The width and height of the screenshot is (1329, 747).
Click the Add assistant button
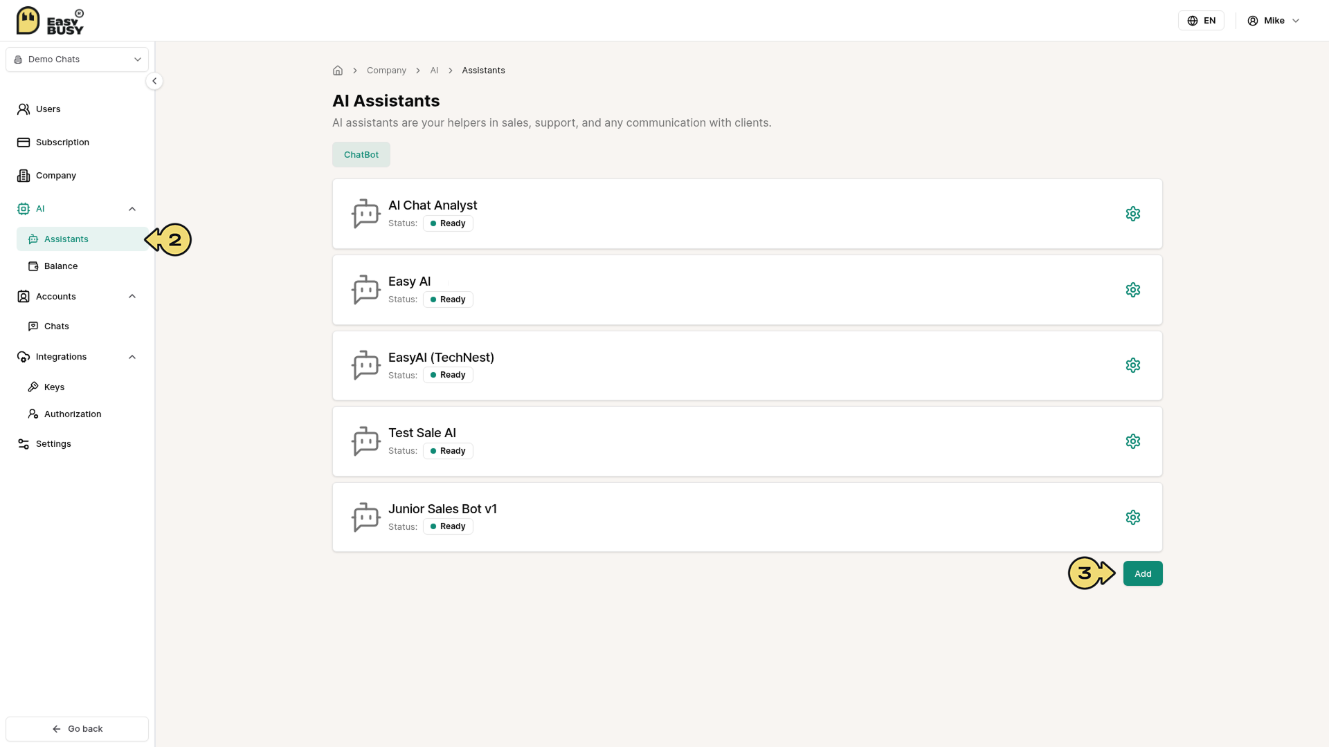pyautogui.click(x=1143, y=574)
